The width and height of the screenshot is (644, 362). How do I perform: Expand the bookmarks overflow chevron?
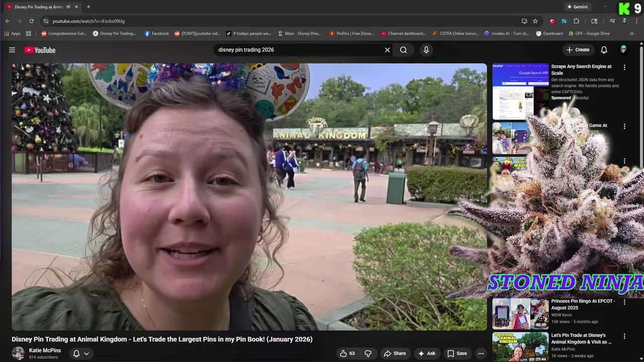pos(632,34)
